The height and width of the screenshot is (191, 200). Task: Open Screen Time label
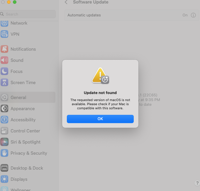23,83
